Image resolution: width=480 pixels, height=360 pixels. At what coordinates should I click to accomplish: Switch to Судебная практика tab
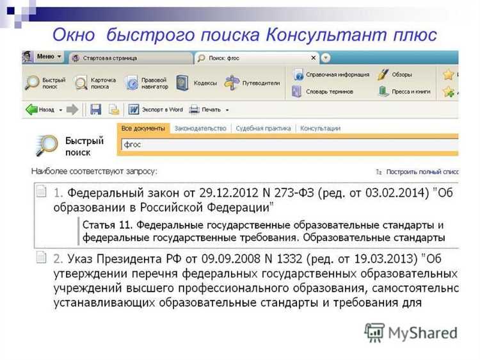coord(263,128)
